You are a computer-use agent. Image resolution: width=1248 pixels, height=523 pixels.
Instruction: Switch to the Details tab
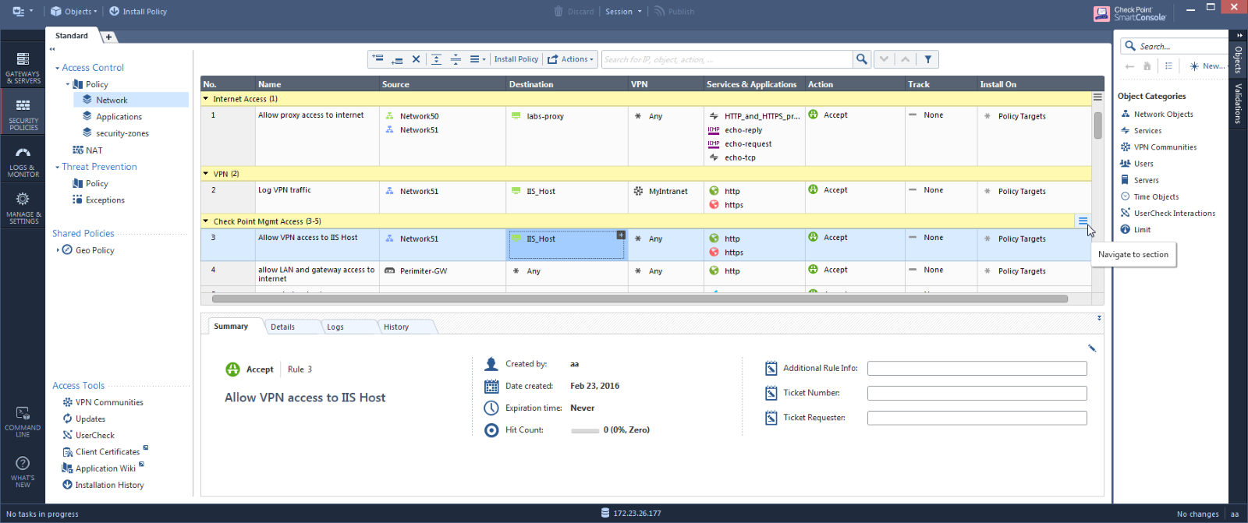pyautogui.click(x=282, y=327)
